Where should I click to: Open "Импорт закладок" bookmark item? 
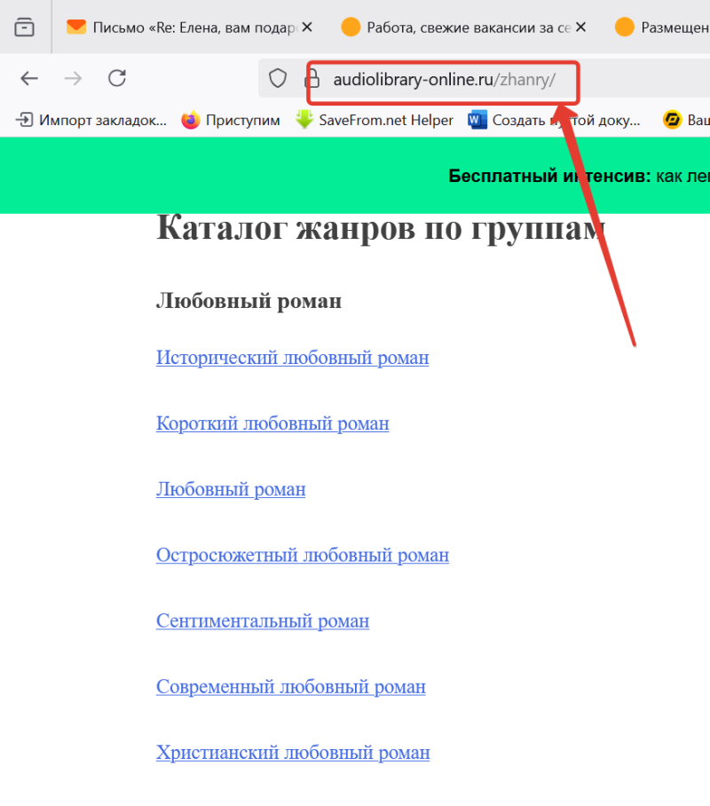tap(91, 120)
